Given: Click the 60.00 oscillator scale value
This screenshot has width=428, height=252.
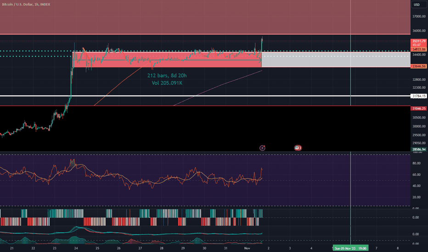Looking at the screenshot, I should 416,175.
